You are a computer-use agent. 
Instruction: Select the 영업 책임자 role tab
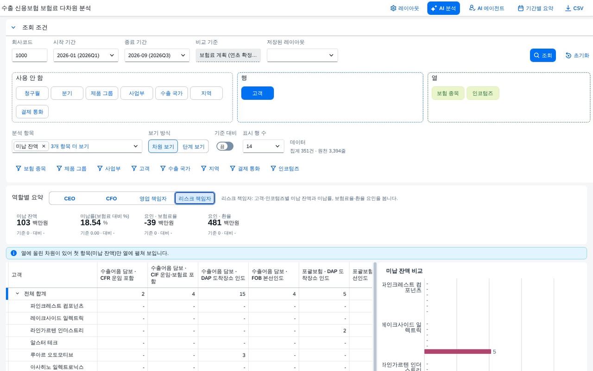point(153,198)
